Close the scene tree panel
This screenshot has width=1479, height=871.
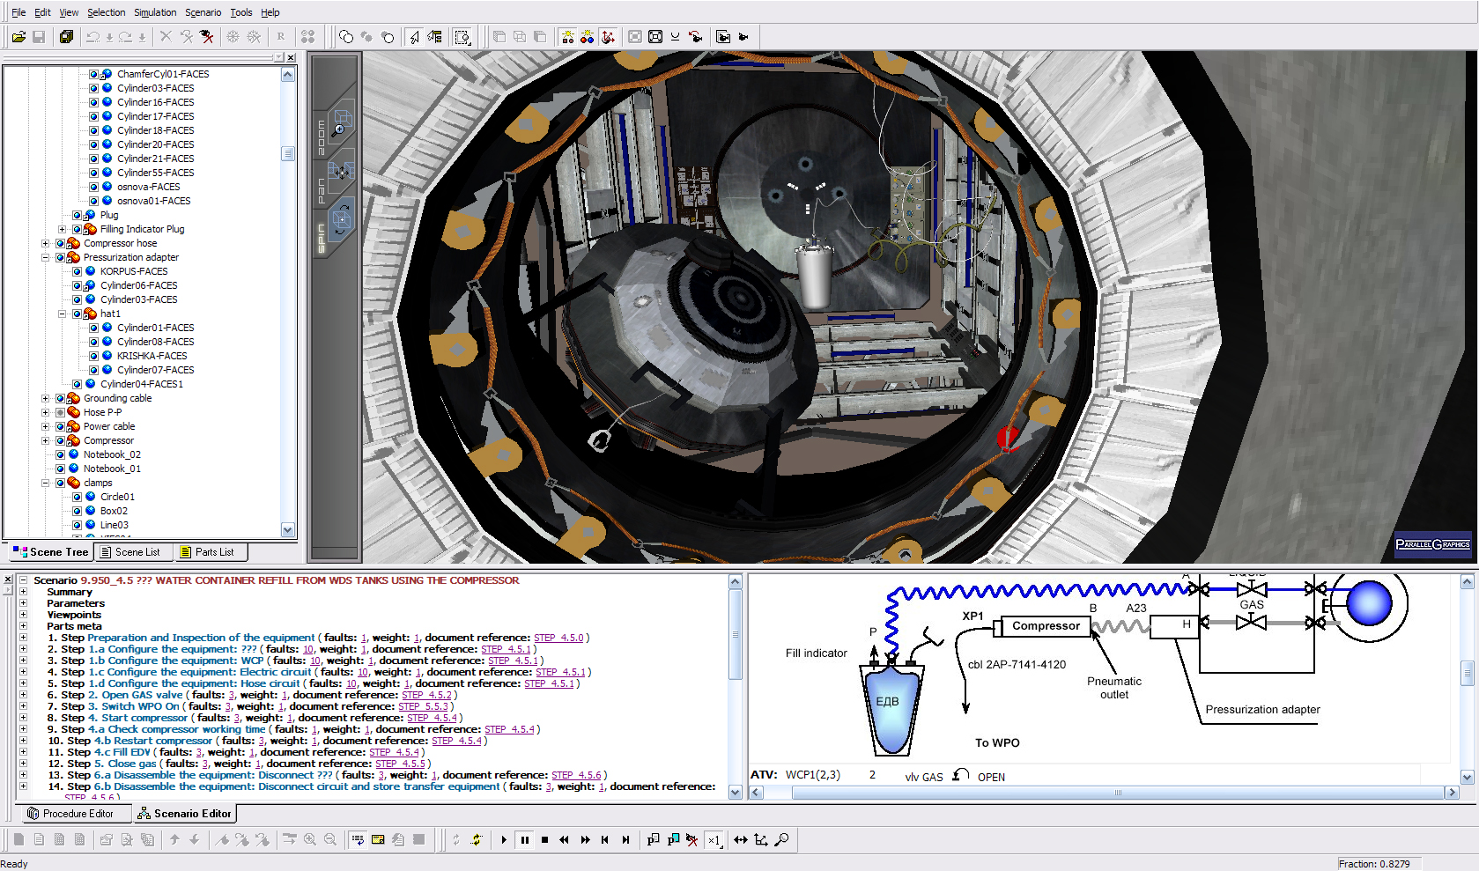[291, 57]
